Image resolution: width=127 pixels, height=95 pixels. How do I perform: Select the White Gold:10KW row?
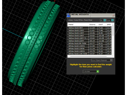tap(89, 49)
